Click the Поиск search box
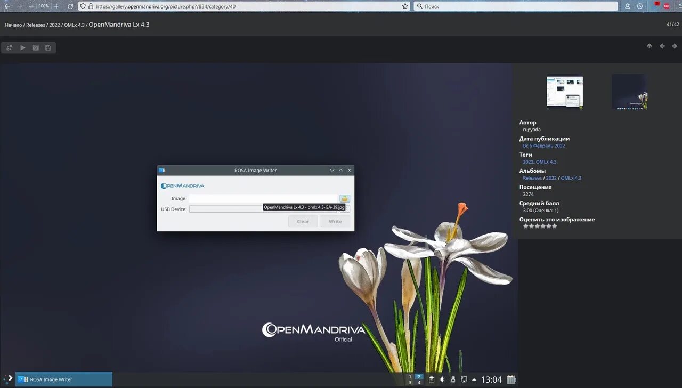This screenshot has height=388, width=682. tap(516, 6)
